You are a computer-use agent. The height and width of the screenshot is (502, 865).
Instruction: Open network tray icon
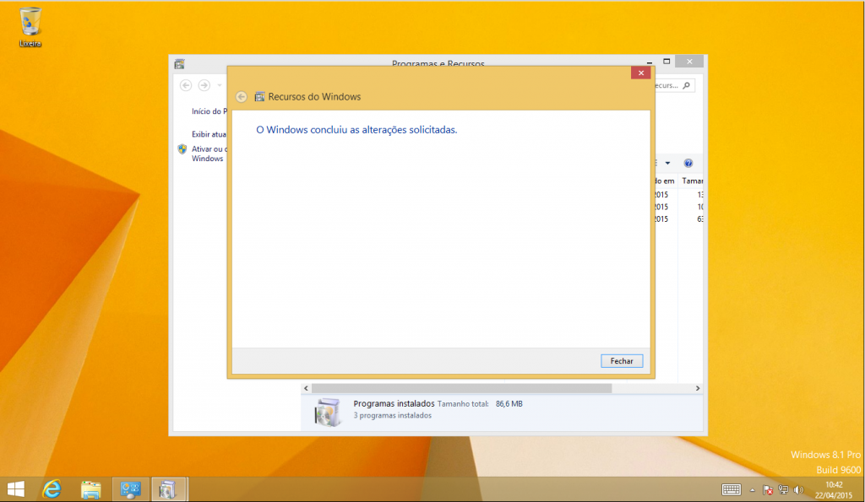click(783, 490)
